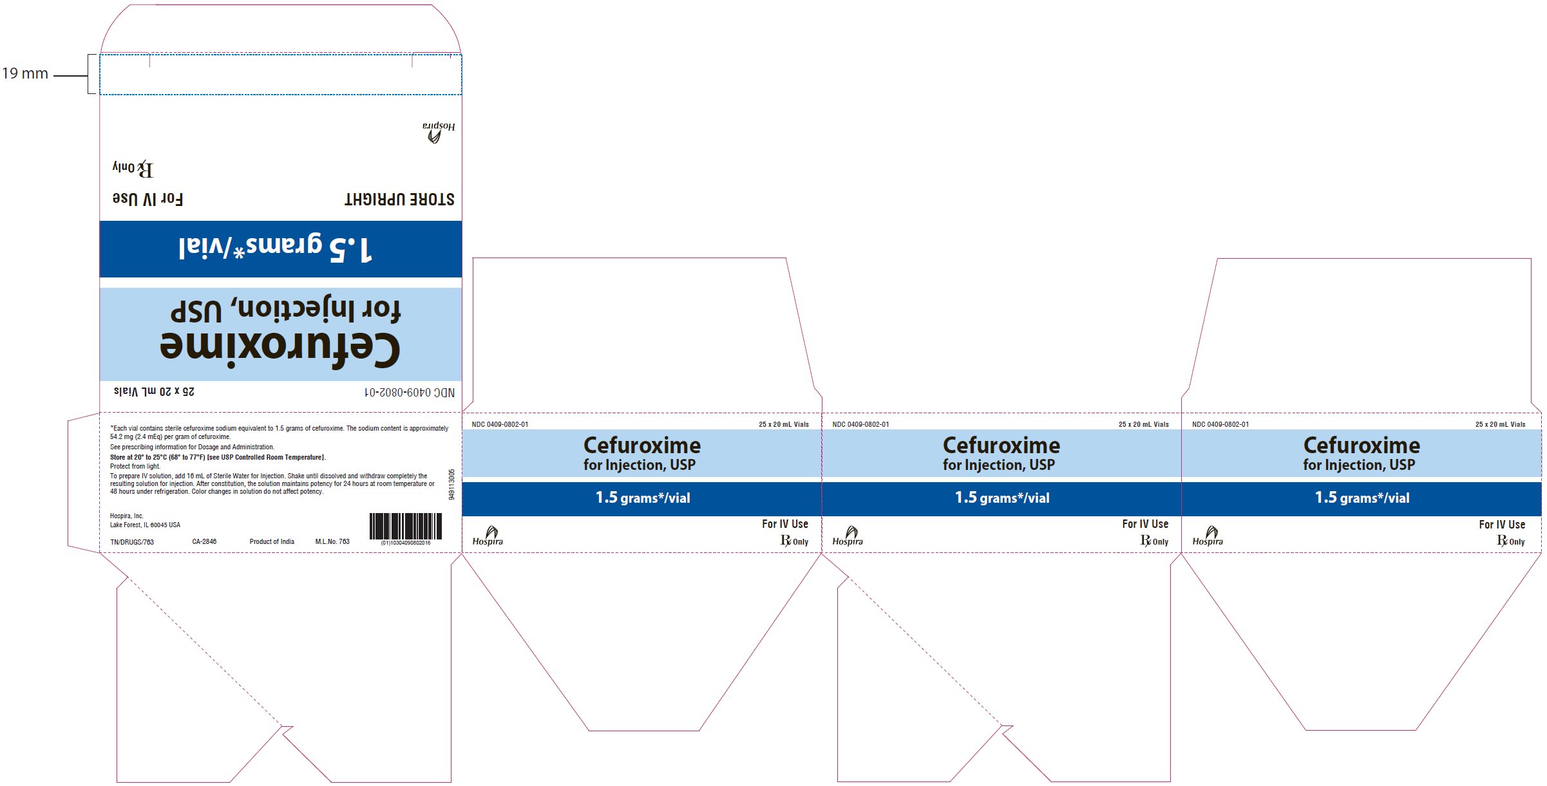Click 'for Injection, USP' on the middle front panel
The width and height of the screenshot is (1547, 786).
pos(999,465)
